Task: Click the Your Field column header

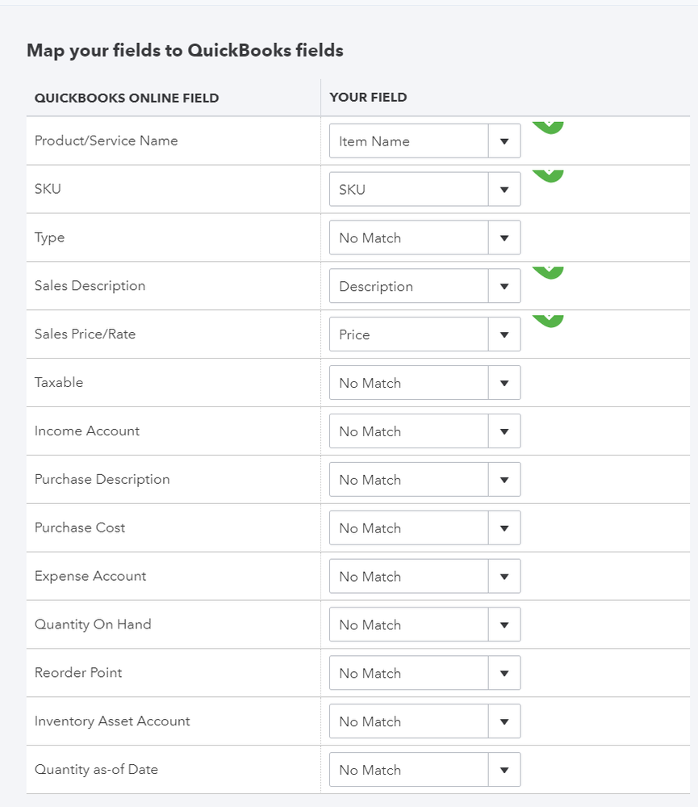Action: 368,98
